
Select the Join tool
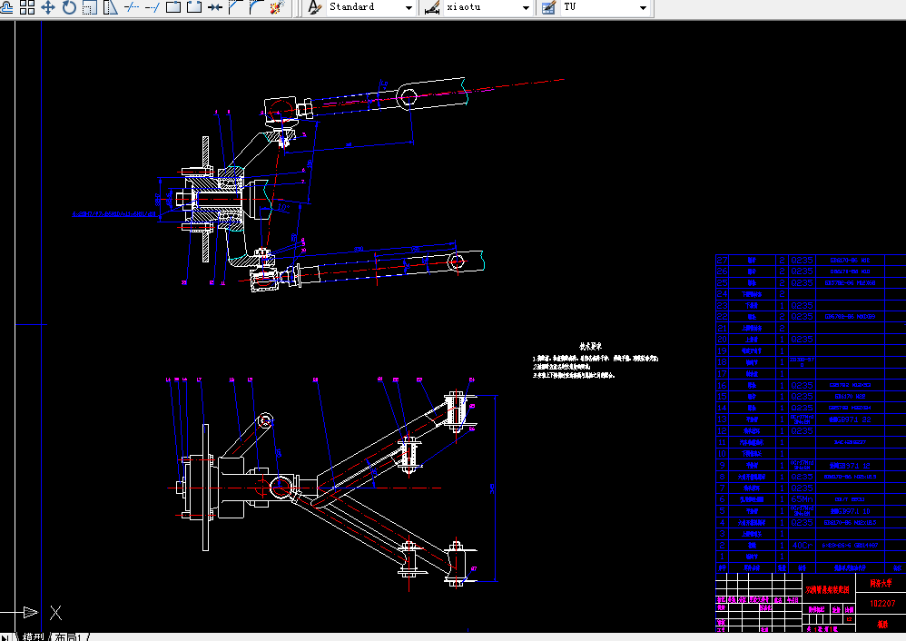point(215,7)
